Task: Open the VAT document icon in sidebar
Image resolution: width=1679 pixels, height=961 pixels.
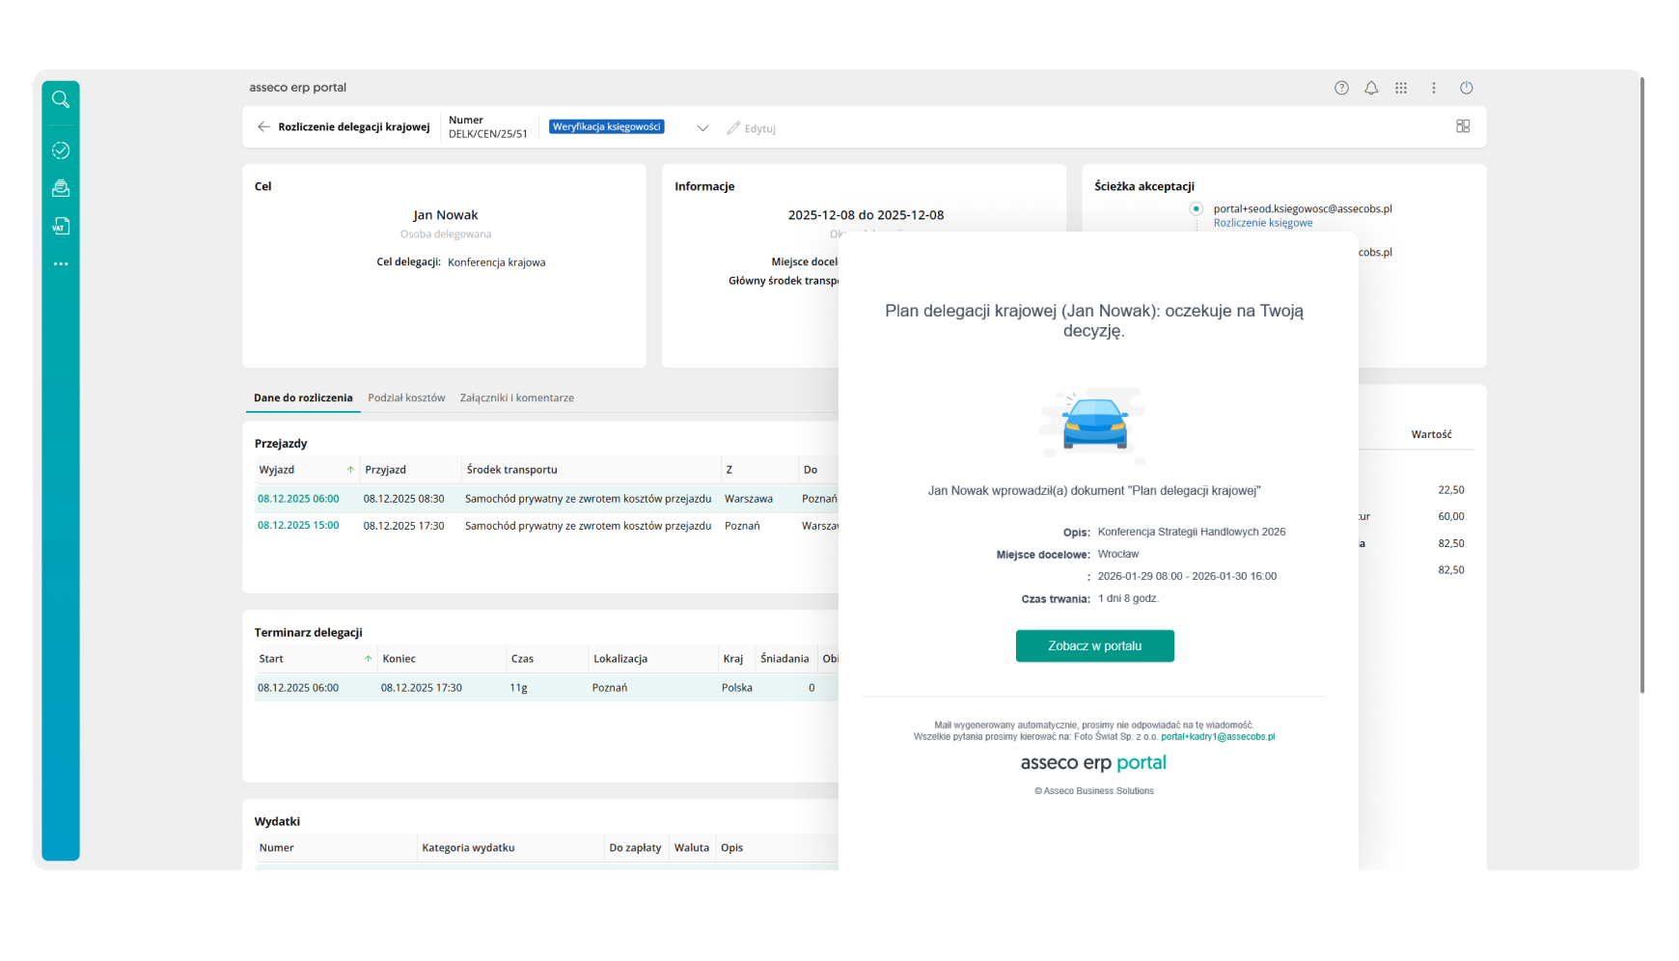Action: pos(61,226)
